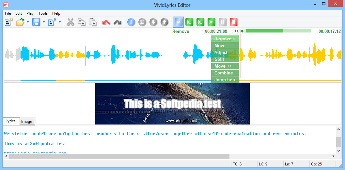Click the lyrics line 'This is a Softpedia test'

coord(35,144)
